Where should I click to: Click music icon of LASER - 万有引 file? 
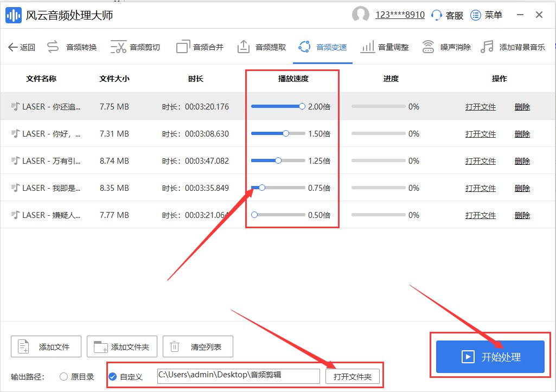pos(15,160)
